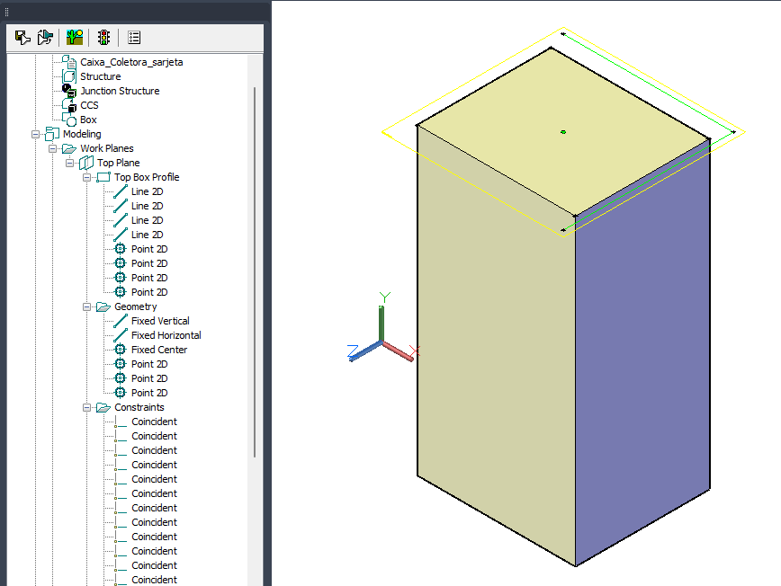Click the Junction Structure node icon

69,91
